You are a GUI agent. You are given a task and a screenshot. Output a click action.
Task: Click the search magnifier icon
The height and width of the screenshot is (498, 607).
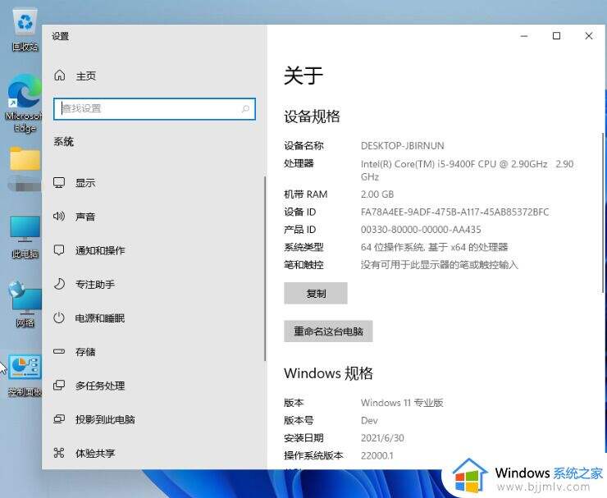(x=245, y=109)
